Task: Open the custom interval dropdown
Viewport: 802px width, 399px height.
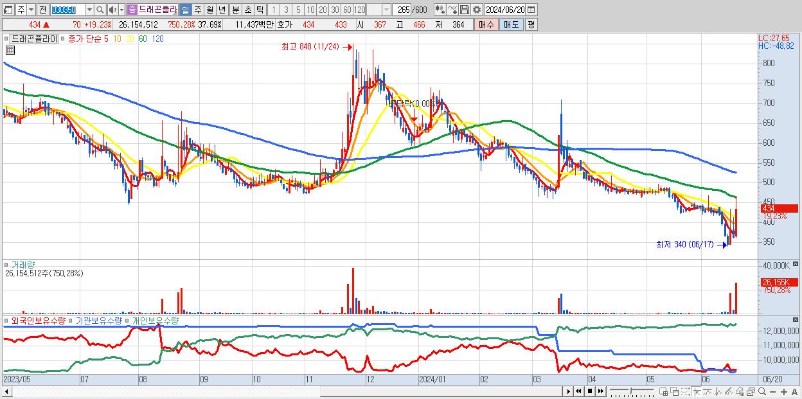Action: (386, 10)
